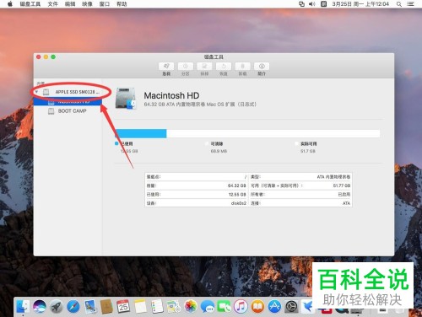Open Spotlight search magnifier icon
Viewport: 422px width, 317px height.
pyautogui.click(x=399, y=4)
